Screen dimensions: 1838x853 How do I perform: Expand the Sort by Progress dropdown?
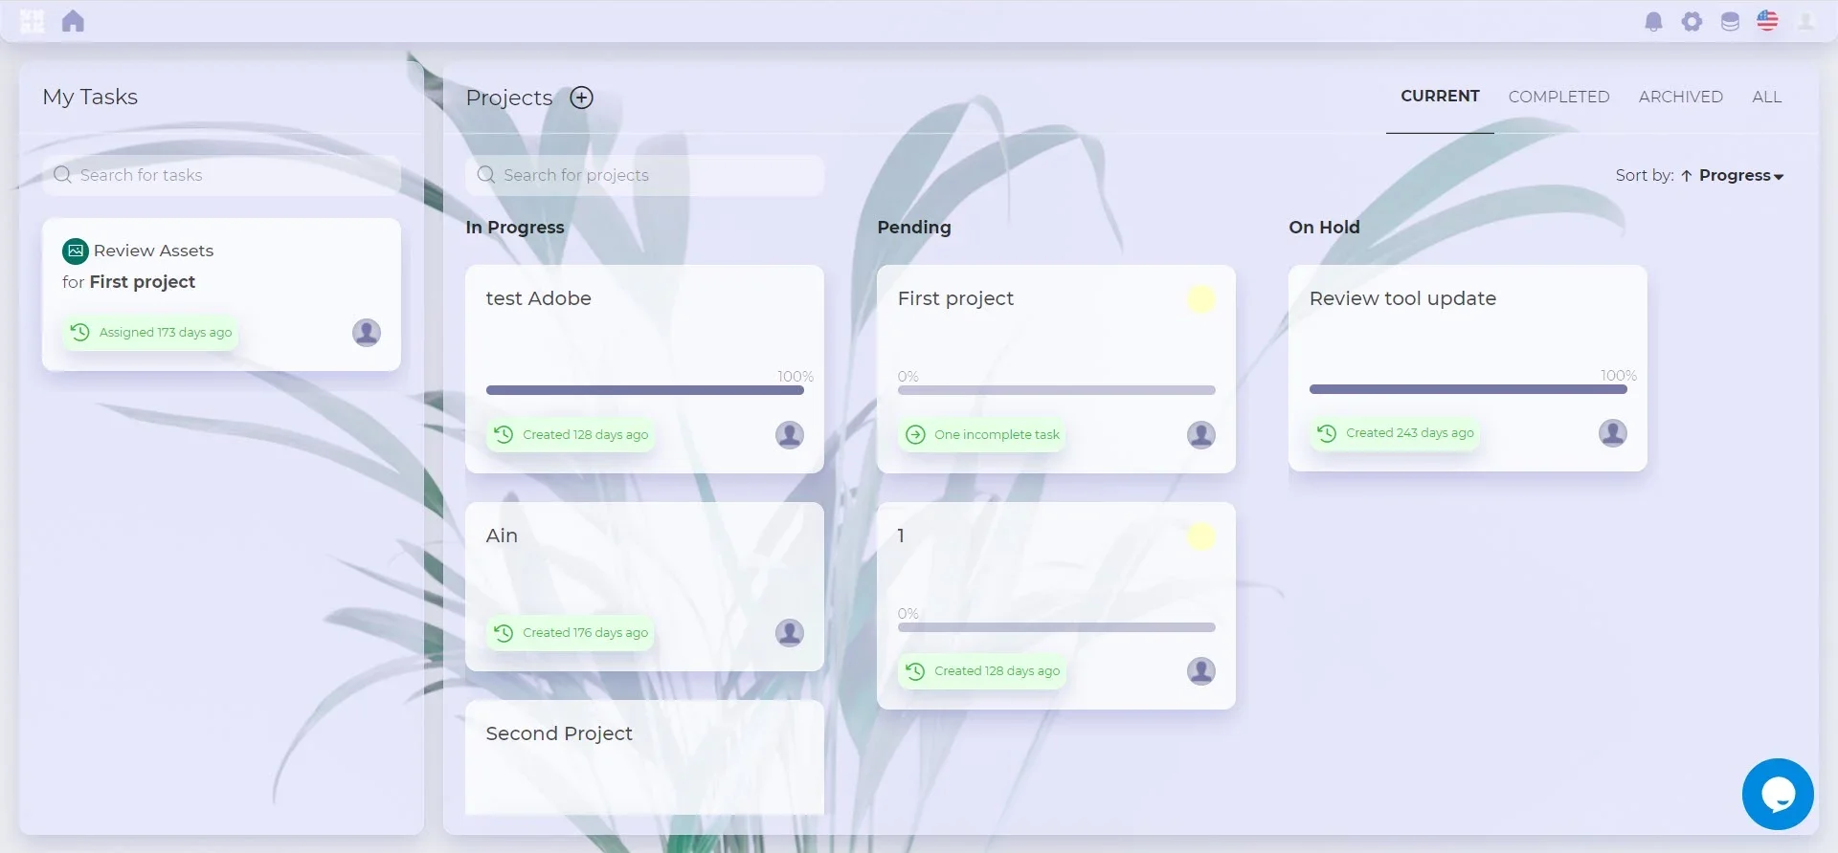tap(1741, 176)
